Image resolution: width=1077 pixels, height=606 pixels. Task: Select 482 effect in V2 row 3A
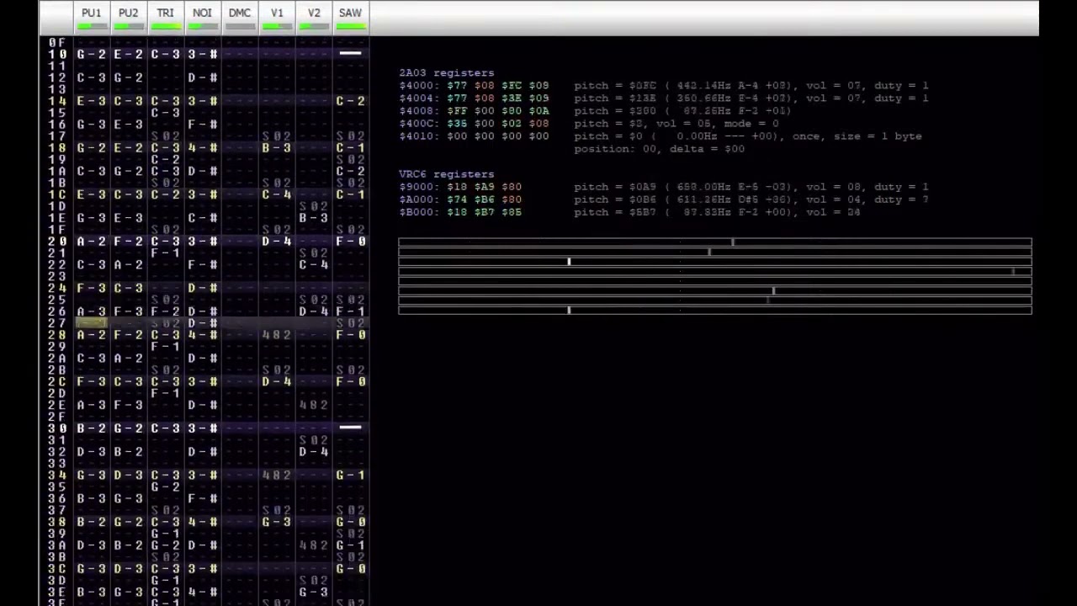(x=314, y=545)
